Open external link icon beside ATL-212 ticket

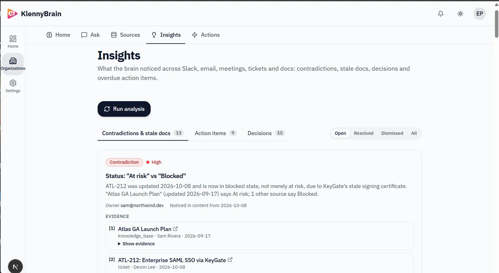pos(230,260)
